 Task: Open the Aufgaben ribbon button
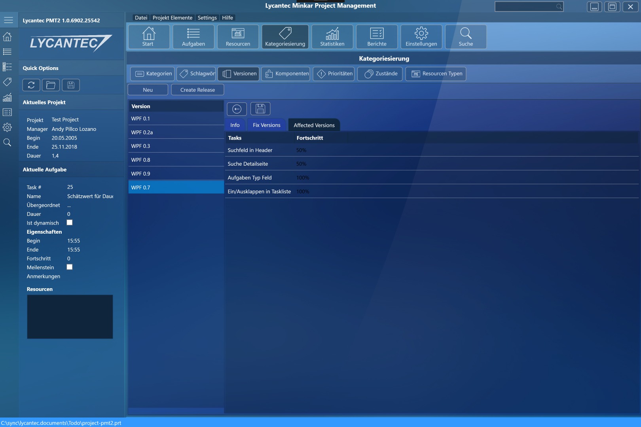point(193,37)
